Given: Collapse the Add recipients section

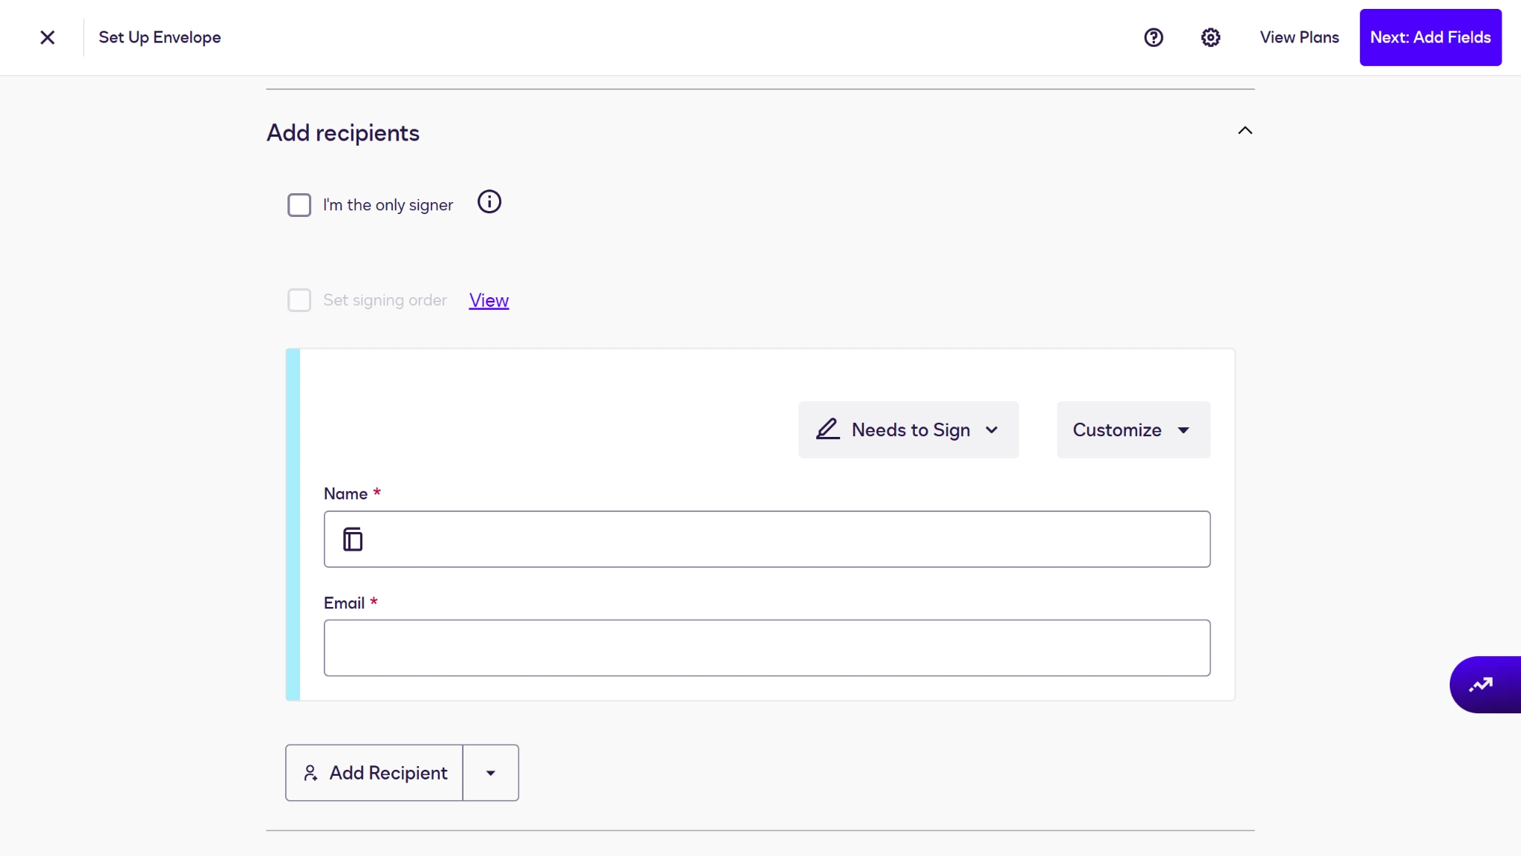Looking at the screenshot, I should pos(1245,131).
